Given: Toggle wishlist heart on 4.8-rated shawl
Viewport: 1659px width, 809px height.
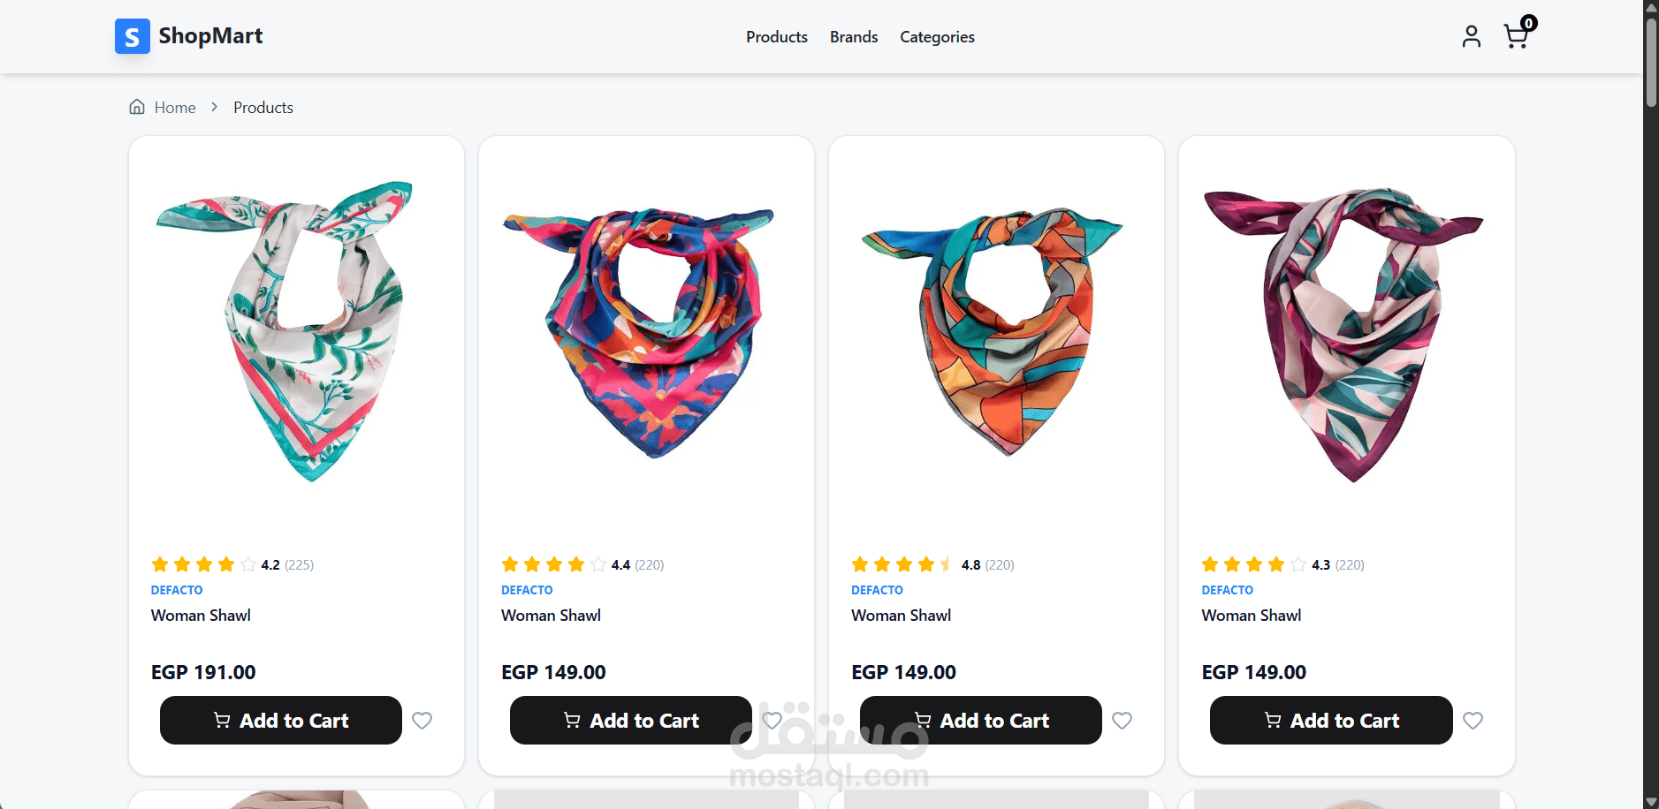Looking at the screenshot, I should point(1122,721).
